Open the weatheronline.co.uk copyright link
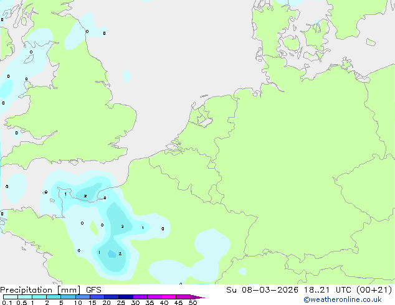 click(343, 299)
